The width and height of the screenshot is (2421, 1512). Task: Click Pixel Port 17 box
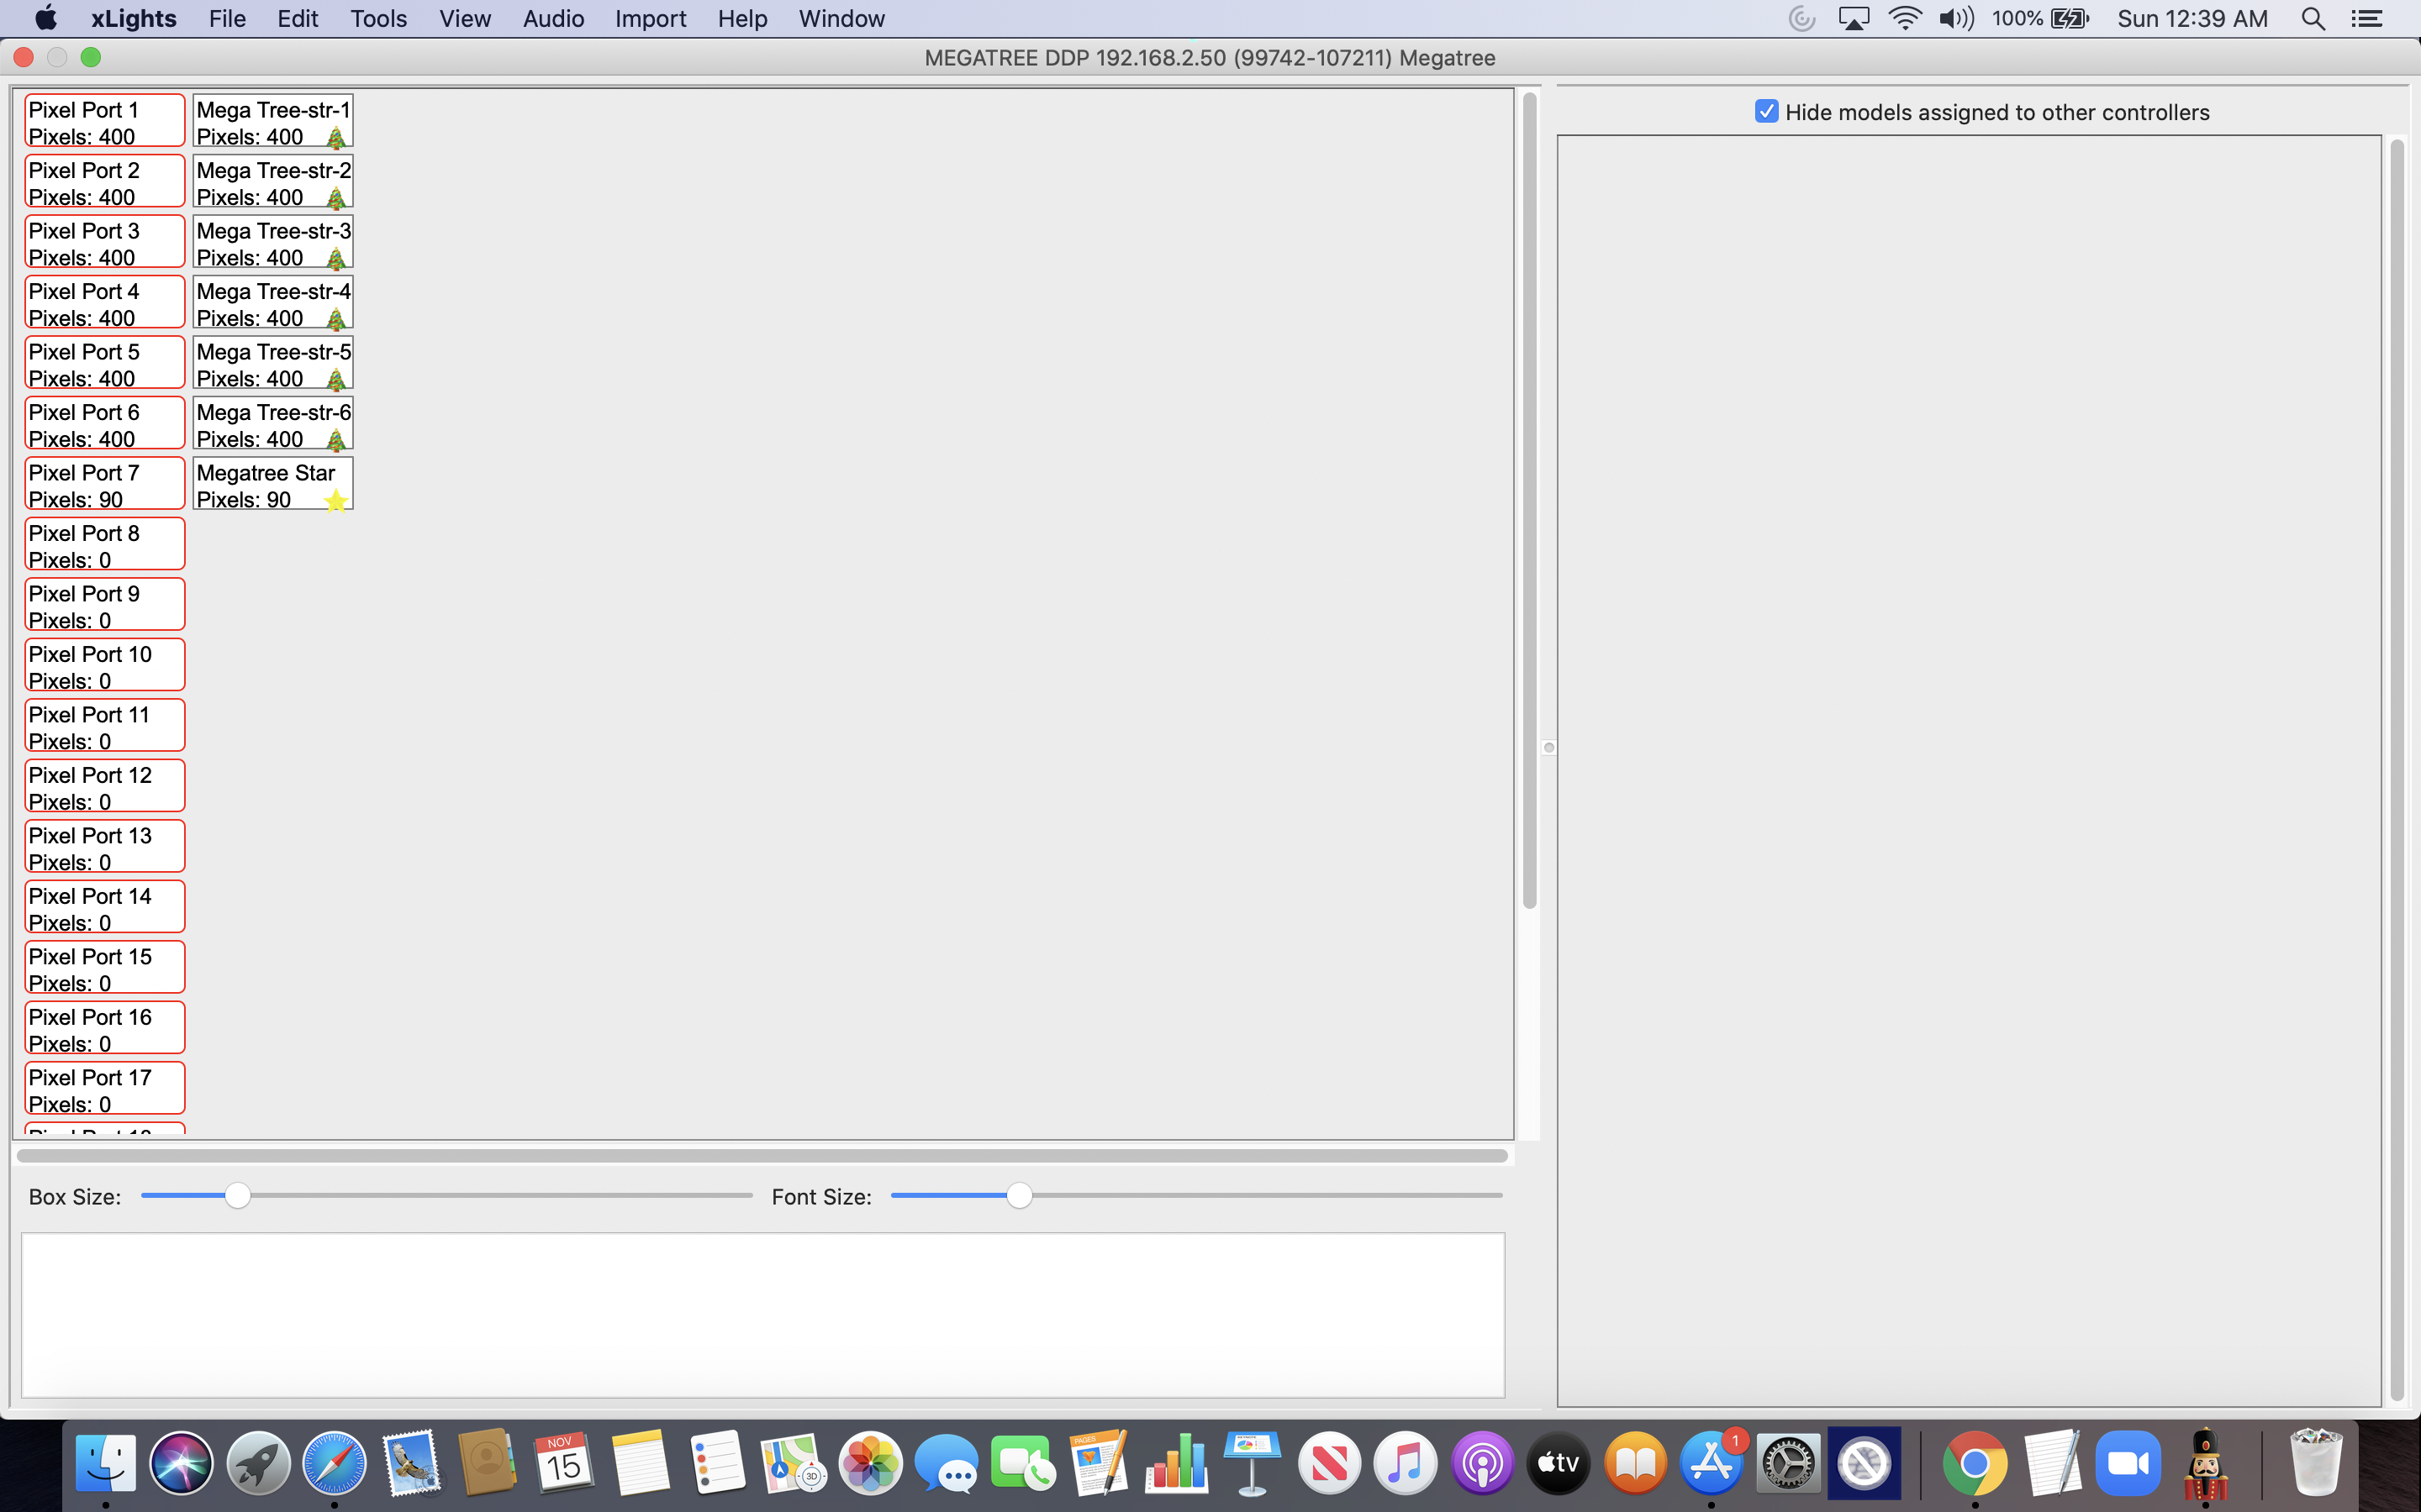[105, 1089]
